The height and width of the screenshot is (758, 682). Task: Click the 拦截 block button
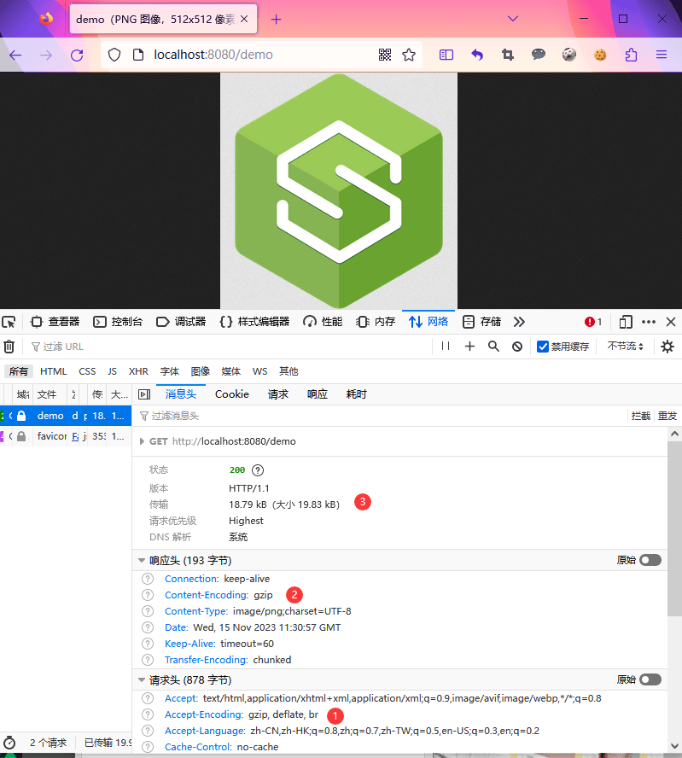coord(640,416)
